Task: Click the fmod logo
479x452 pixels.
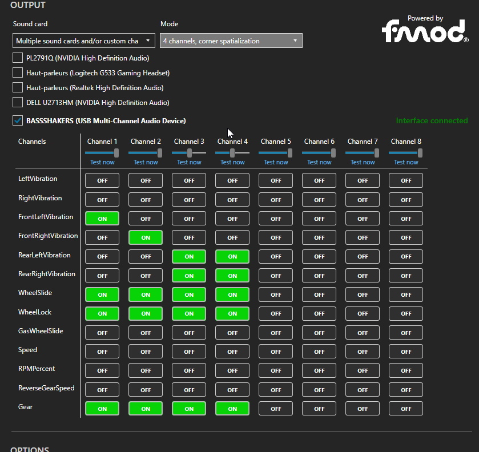Action: pyautogui.click(x=425, y=31)
